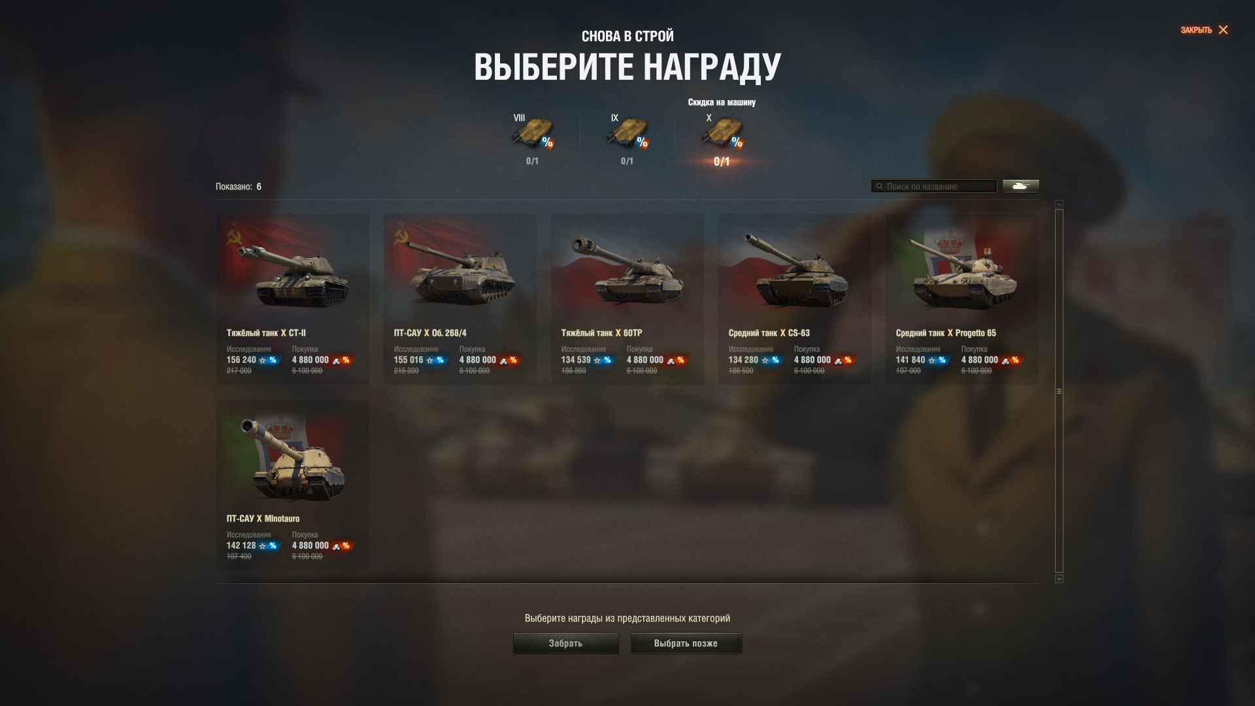Choose the 60TP heavy tank card
The image size is (1255, 706).
[x=627, y=299]
